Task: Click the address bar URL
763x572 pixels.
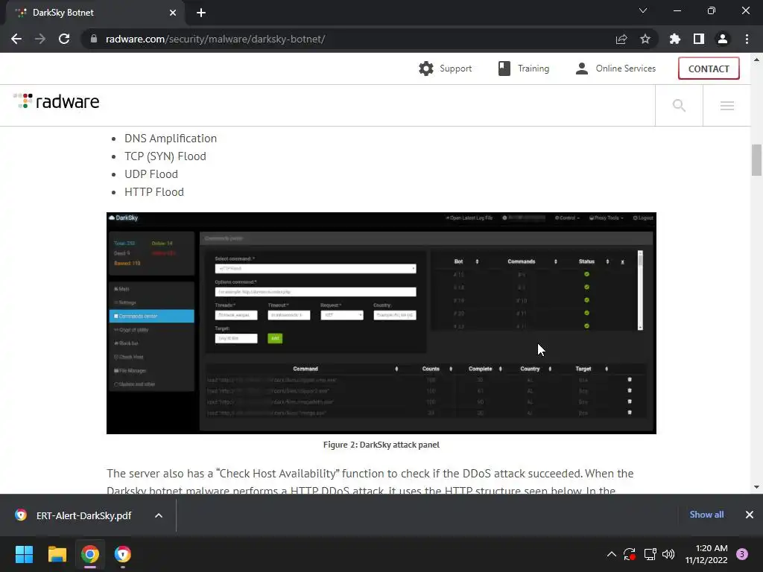Action: [x=215, y=39]
